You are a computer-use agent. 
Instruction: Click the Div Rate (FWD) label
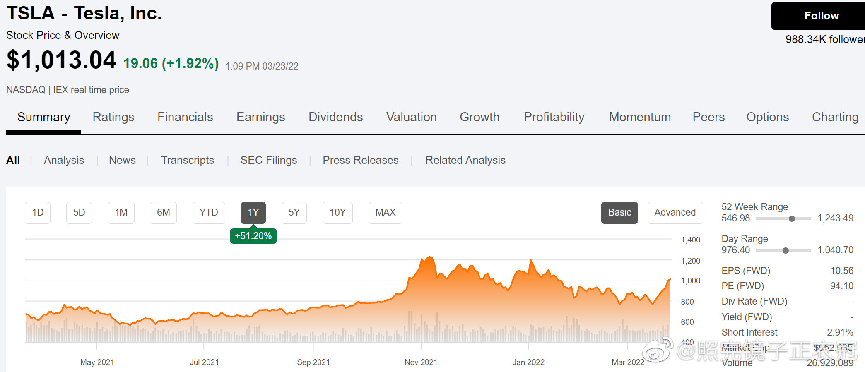pyautogui.click(x=754, y=301)
